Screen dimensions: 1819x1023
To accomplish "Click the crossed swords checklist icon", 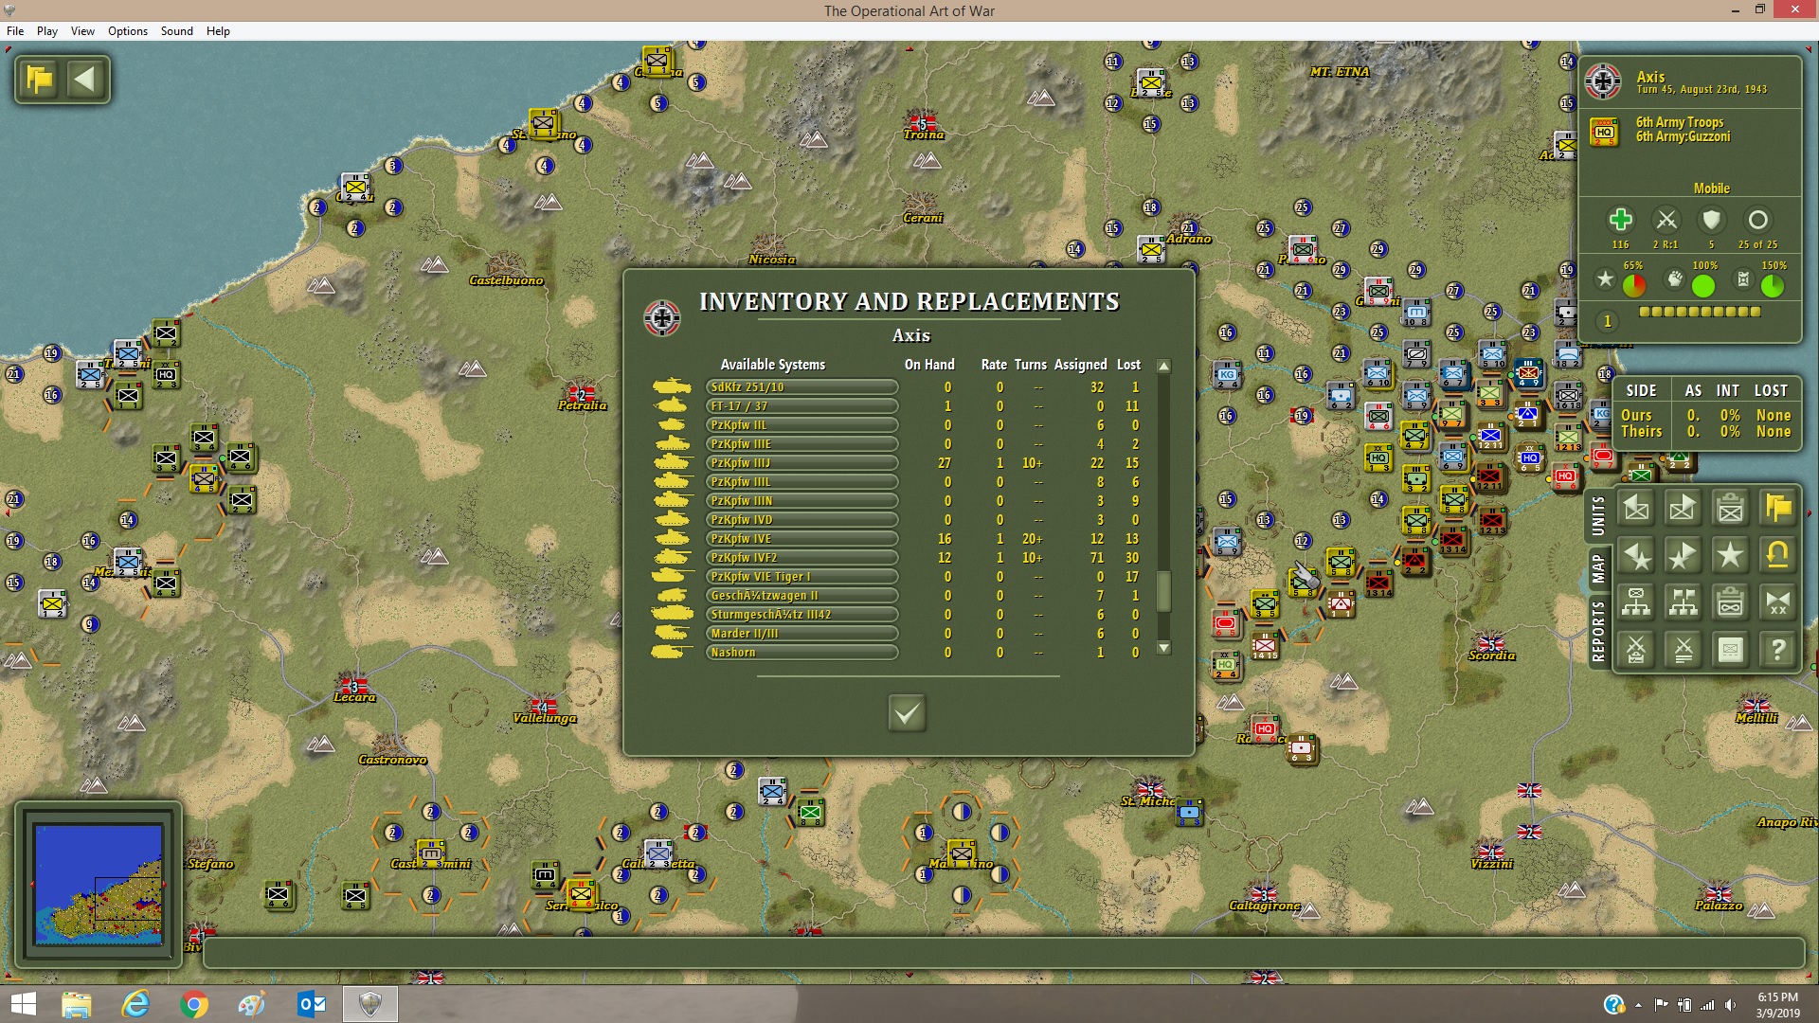I will tap(1636, 650).
